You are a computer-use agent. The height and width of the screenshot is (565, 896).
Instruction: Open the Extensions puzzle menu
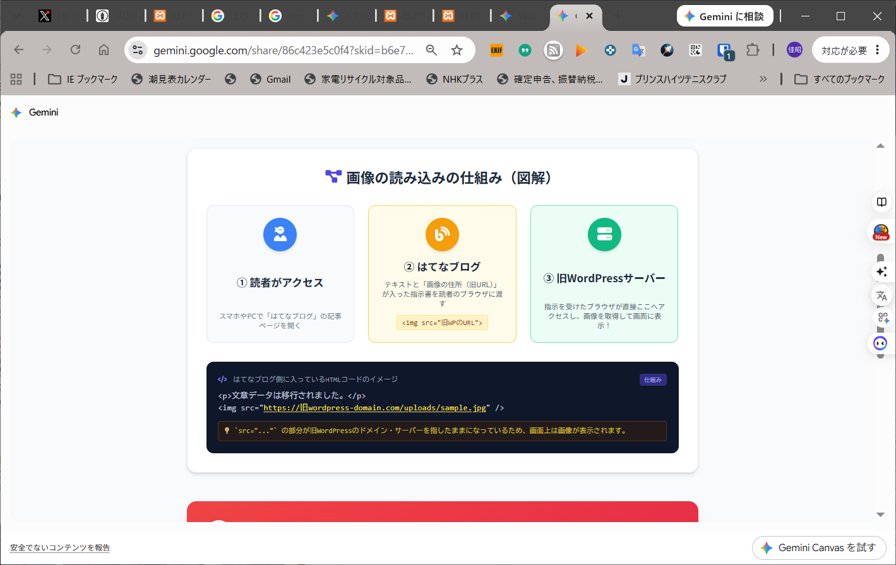(753, 50)
